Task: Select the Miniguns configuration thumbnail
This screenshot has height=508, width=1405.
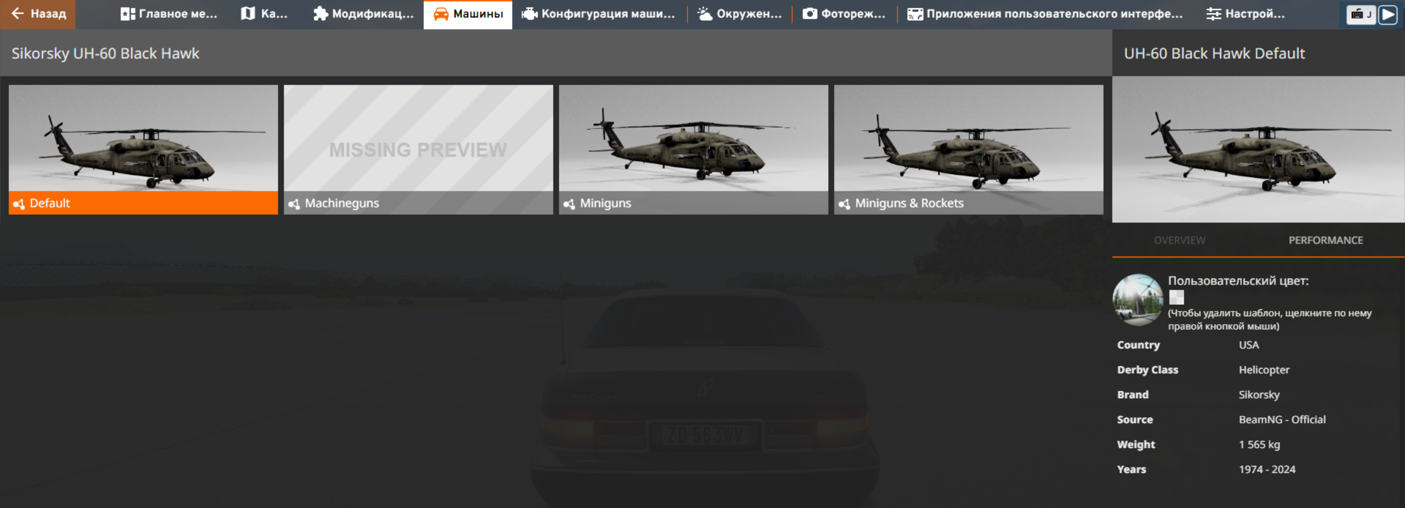Action: pyautogui.click(x=694, y=149)
